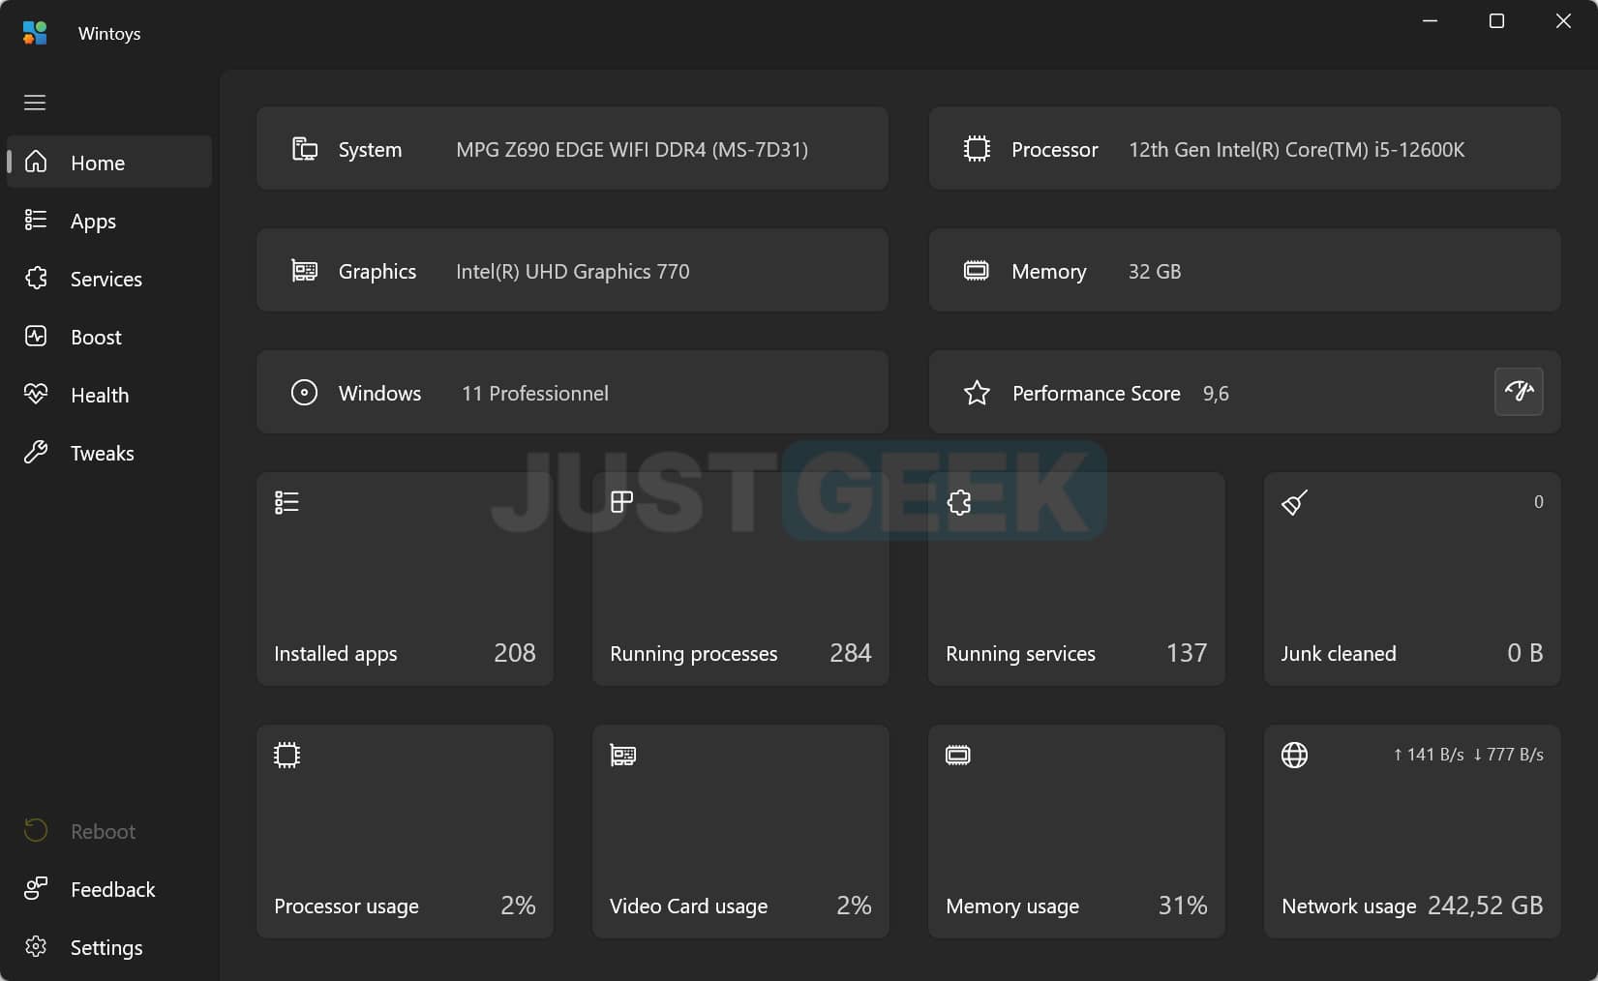Screen dimensions: 1598x981
Task: Click the Wintoys title text
Action: [x=109, y=34]
